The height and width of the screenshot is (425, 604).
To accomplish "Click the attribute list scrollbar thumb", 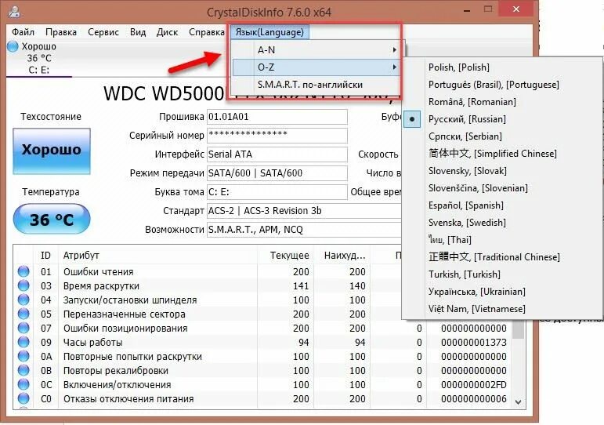I will click(518, 330).
